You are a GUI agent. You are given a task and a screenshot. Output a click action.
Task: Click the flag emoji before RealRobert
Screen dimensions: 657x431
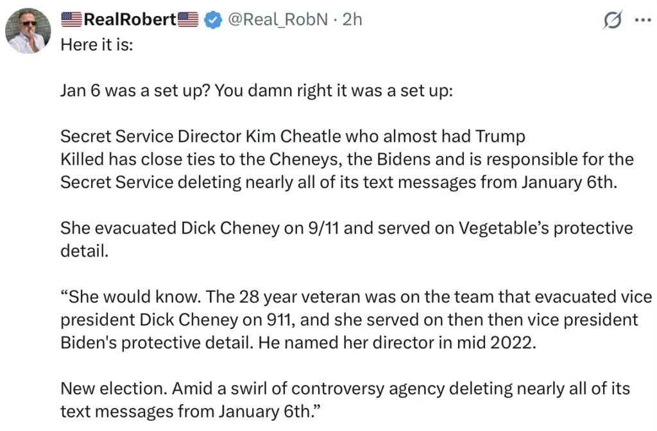click(72, 20)
